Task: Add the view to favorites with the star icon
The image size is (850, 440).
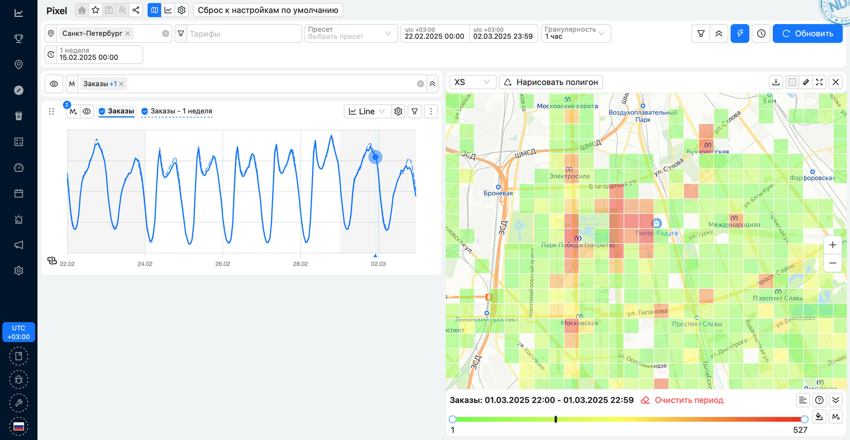Action: click(x=95, y=10)
